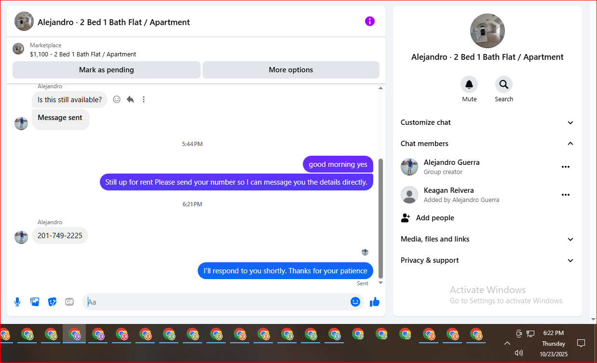Open conversation information with the purple info icon
This screenshot has width=597, height=363.
370,21
